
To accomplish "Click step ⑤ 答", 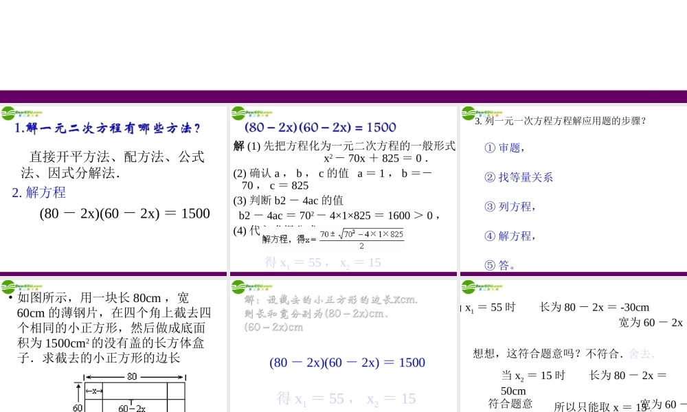I will [500, 265].
